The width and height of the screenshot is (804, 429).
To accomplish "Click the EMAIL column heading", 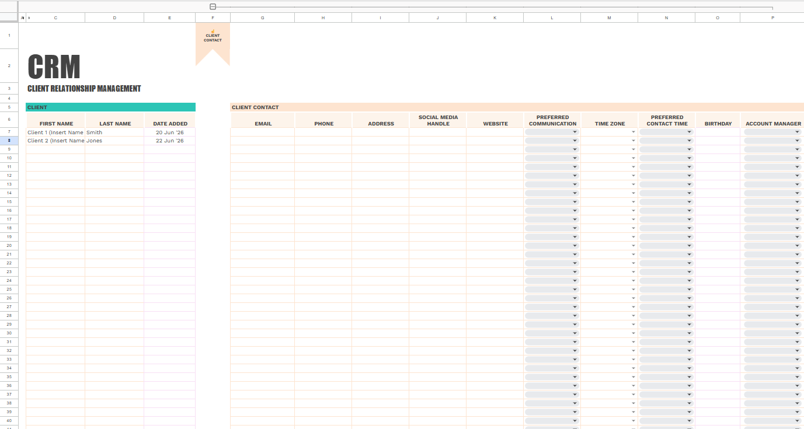I will click(x=263, y=124).
